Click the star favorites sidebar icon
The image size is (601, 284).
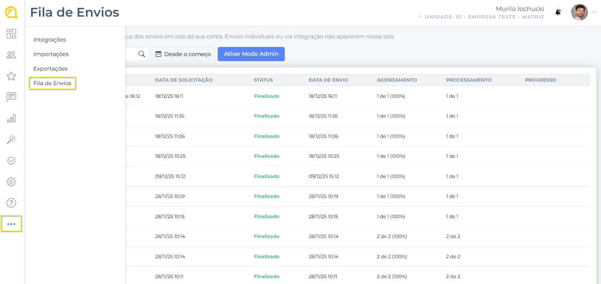tap(11, 76)
